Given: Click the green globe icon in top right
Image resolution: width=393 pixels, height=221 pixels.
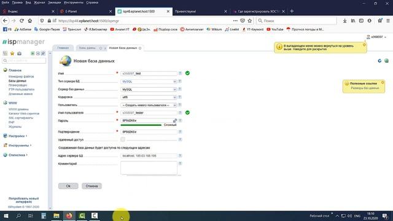Looking at the screenshot, I should [x=386, y=61].
